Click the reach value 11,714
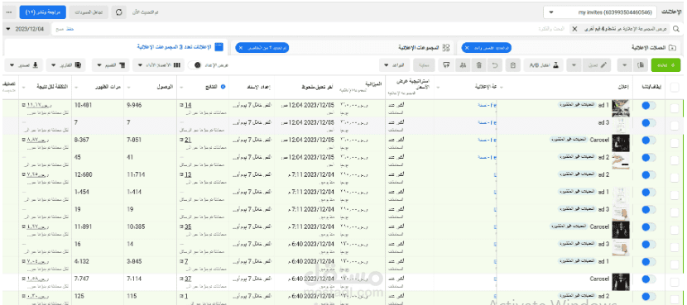The height and width of the screenshot is (305, 687). pos(136,174)
